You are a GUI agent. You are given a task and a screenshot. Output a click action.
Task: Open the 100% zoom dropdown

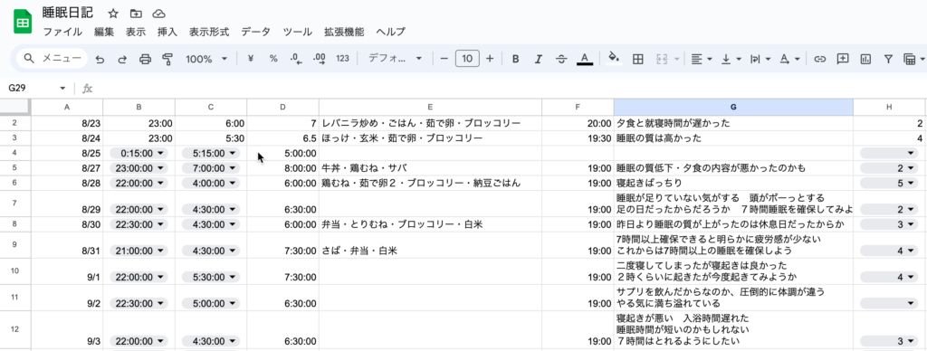pyautogui.click(x=206, y=59)
